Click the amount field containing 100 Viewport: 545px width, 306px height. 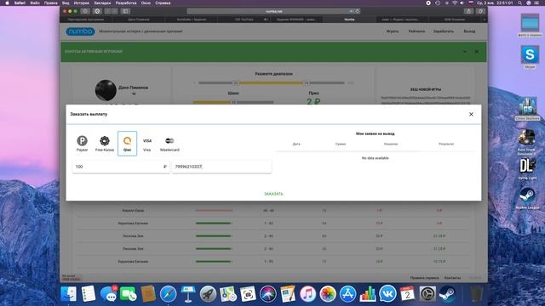pos(121,167)
